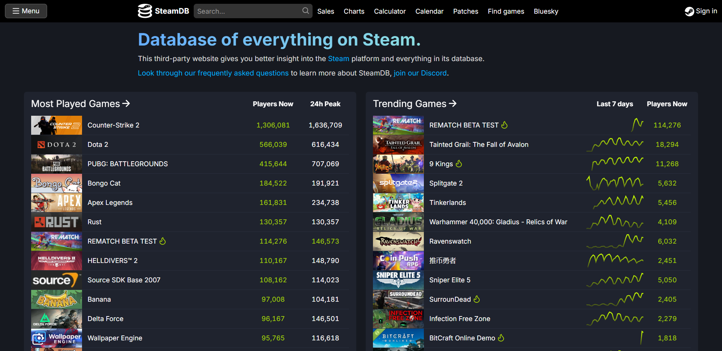Click the Dota 2 logo thumbnail

57,145
